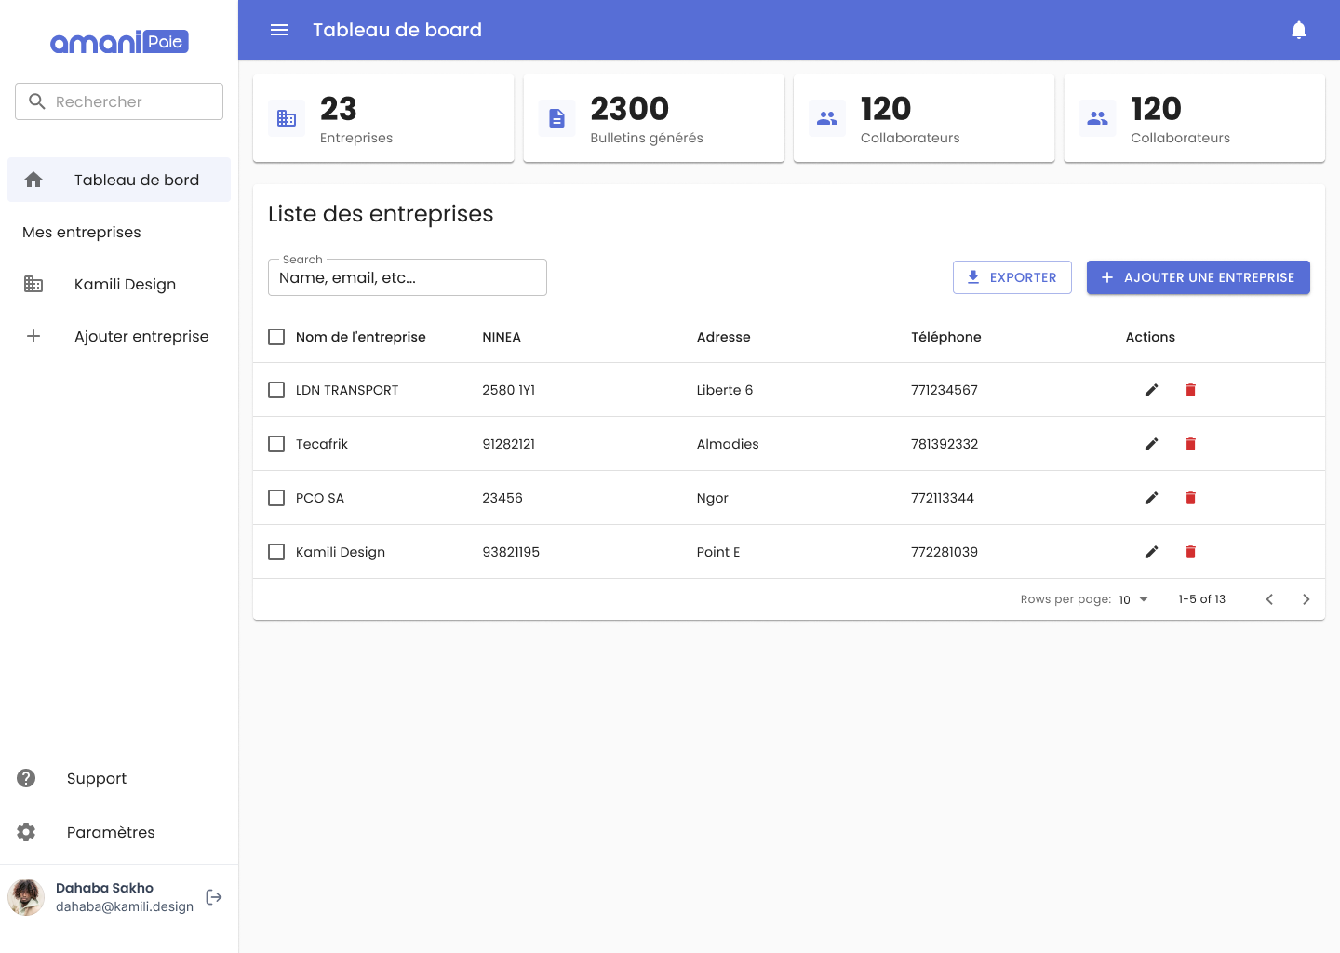The image size is (1340, 953).
Task: Edit LDN TRANSPORT with pencil icon
Action: [x=1151, y=390]
